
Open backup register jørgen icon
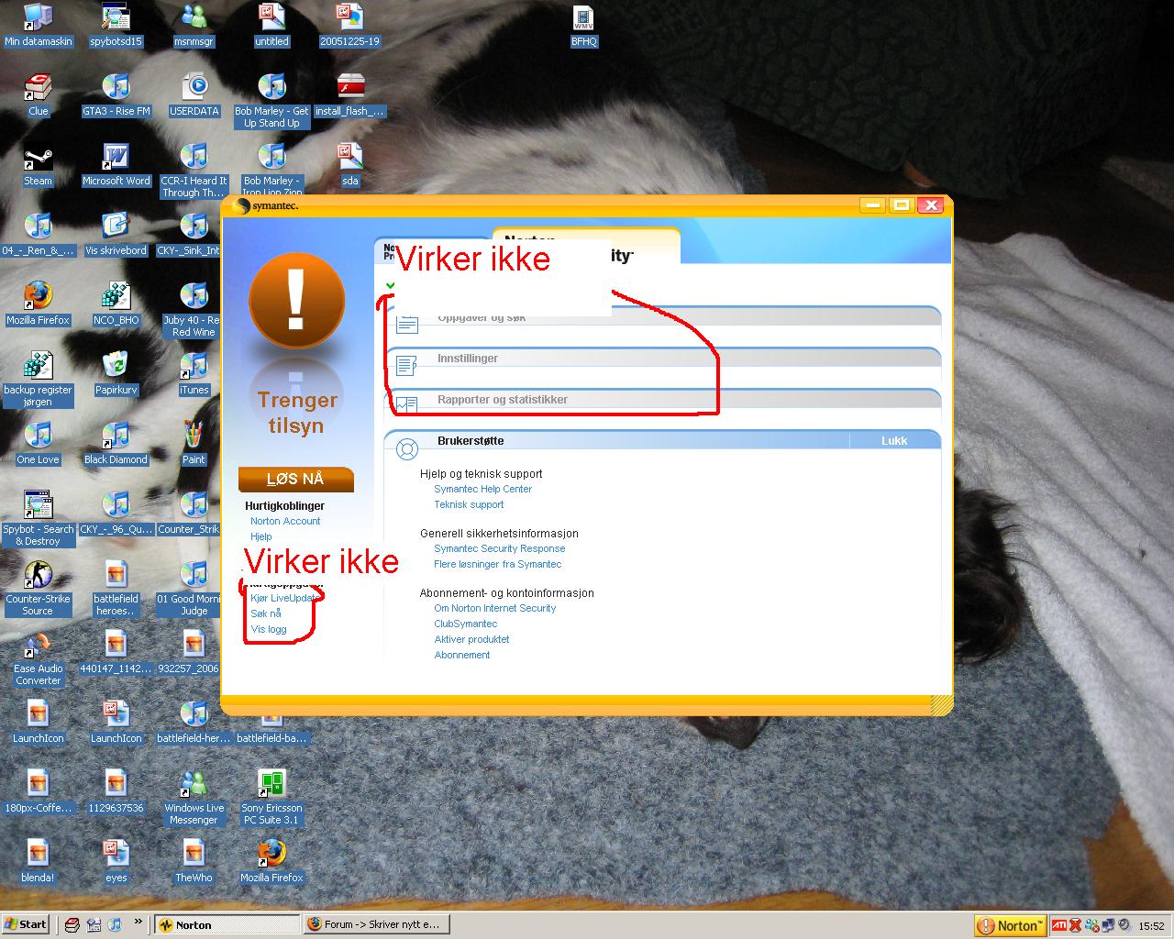pyautogui.click(x=38, y=379)
